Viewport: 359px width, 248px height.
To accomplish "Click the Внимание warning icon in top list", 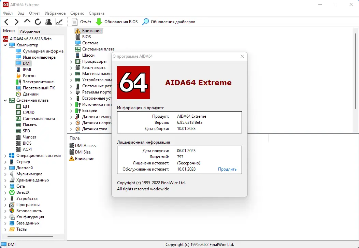I will [78, 31].
